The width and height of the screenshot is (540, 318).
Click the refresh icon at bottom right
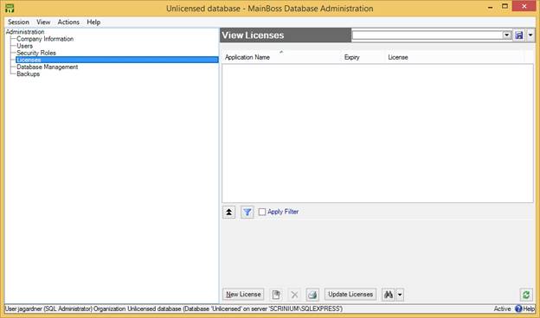pos(526,295)
